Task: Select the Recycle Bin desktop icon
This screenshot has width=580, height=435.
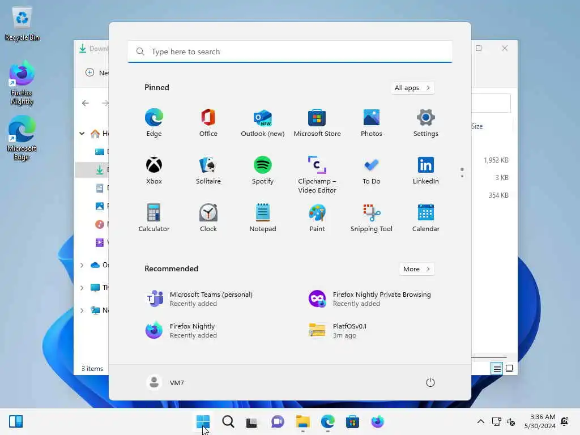Action: point(22,23)
